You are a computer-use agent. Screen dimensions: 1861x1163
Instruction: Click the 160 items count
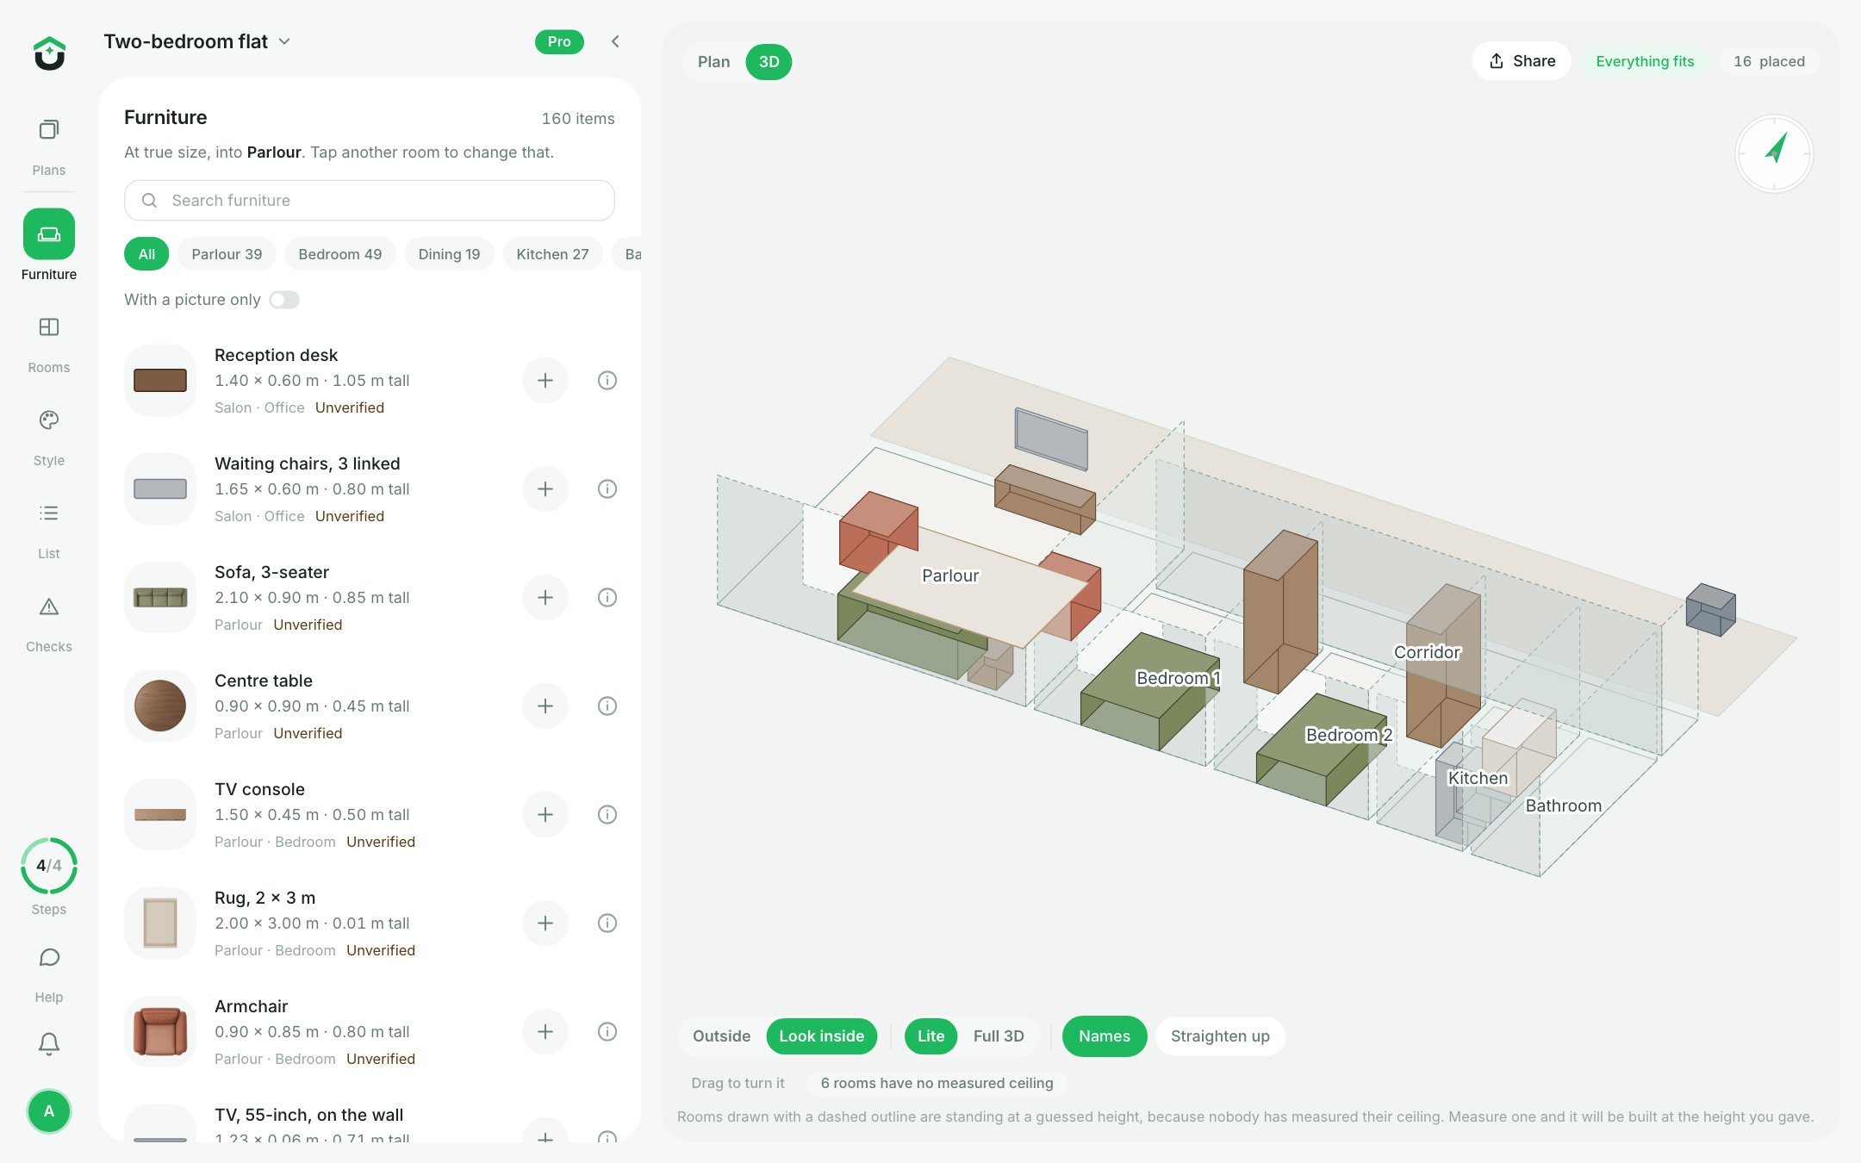tap(578, 119)
